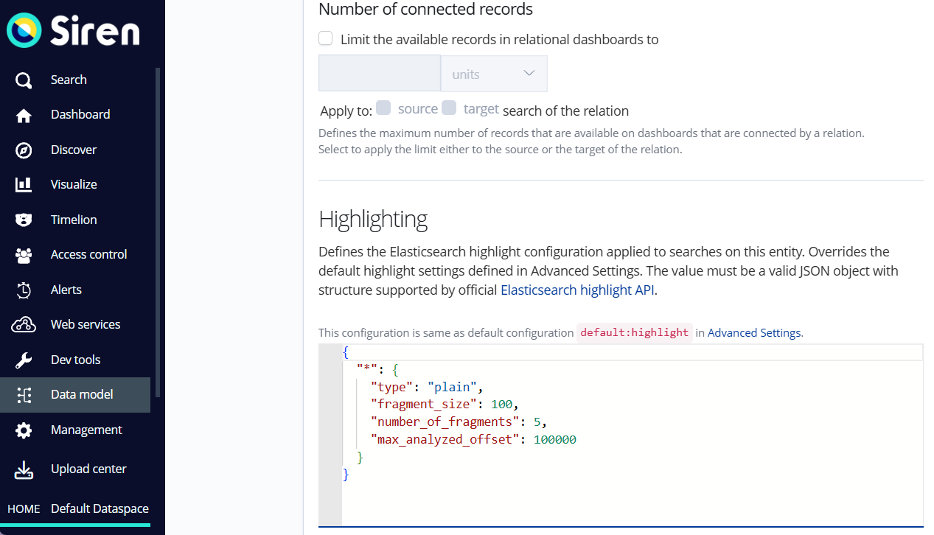Click the Default Dataspace label

[100, 508]
